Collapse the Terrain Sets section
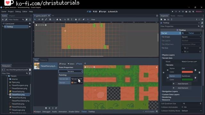 click(167, 58)
